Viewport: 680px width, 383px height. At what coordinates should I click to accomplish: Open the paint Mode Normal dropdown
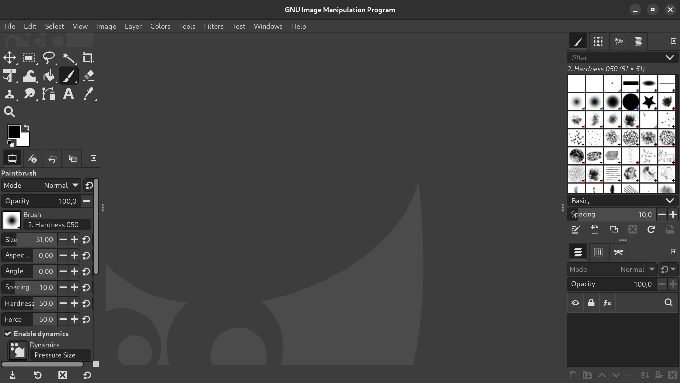41,185
